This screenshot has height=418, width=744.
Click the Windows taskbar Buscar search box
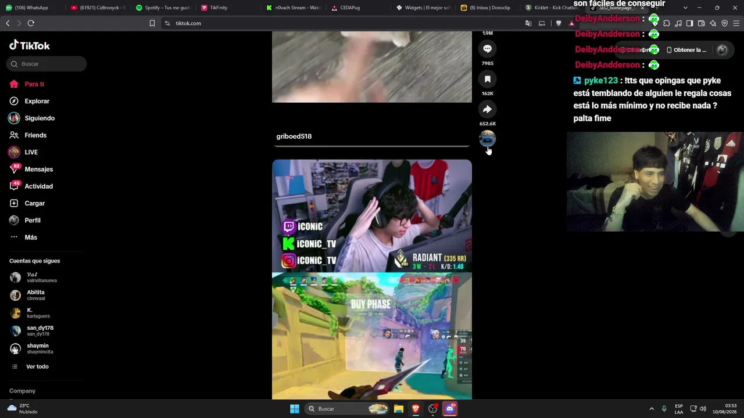point(347,409)
